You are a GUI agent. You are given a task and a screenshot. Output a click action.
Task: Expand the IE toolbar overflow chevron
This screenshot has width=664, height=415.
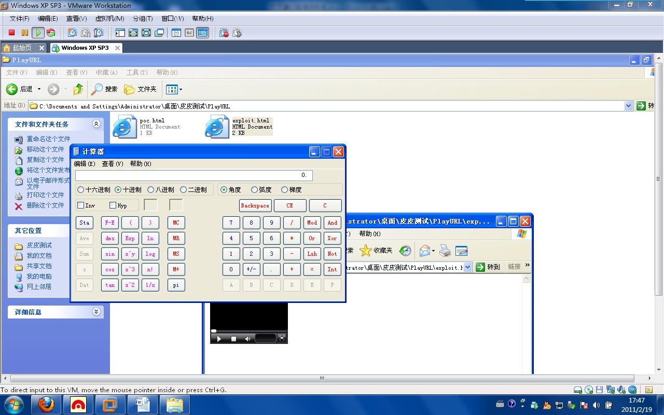(x=528, y=265)
